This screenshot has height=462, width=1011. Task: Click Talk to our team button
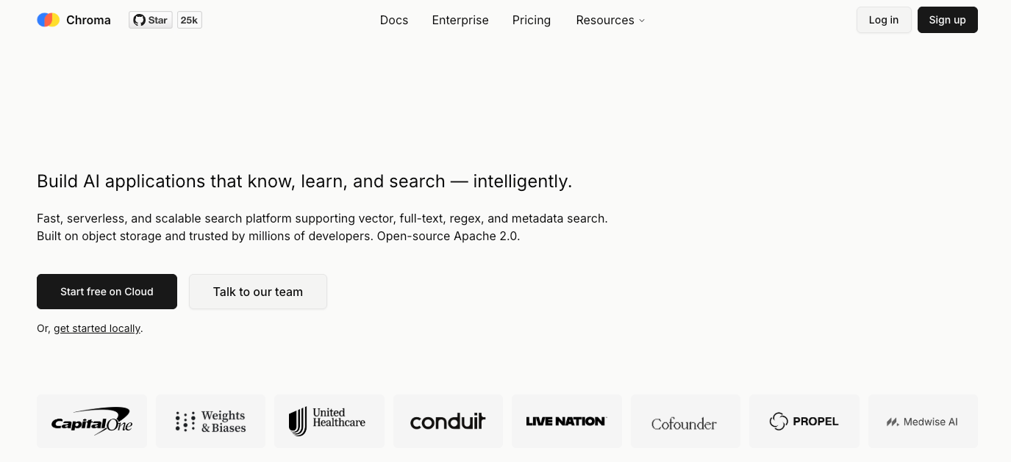point(258,292)
